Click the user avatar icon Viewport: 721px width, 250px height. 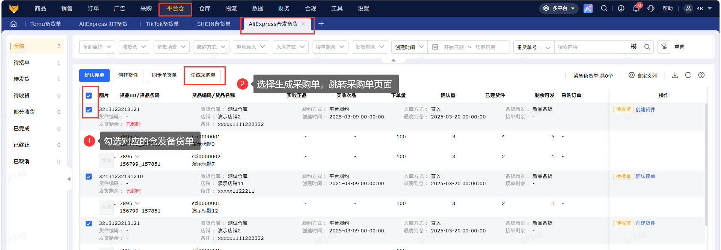(x=688, y=8)
